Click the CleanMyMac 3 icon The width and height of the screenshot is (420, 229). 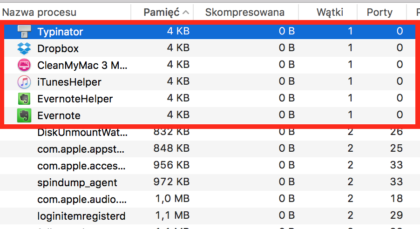(24, 65)
